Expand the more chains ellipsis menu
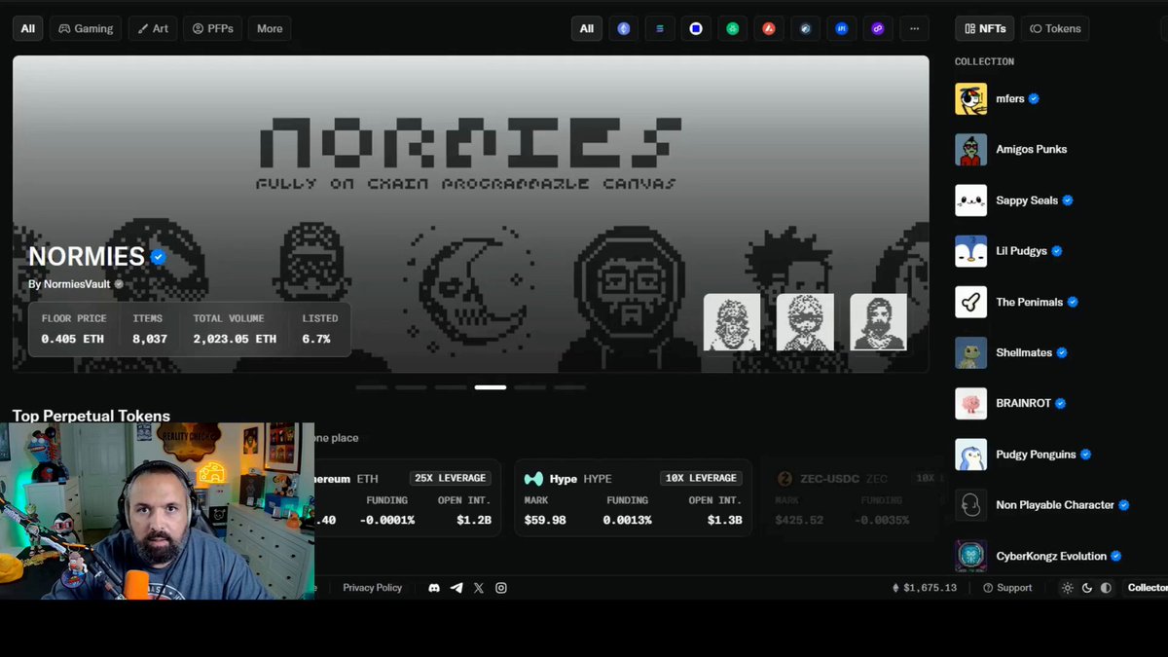The image size is (1168, 657). (914, 28)
